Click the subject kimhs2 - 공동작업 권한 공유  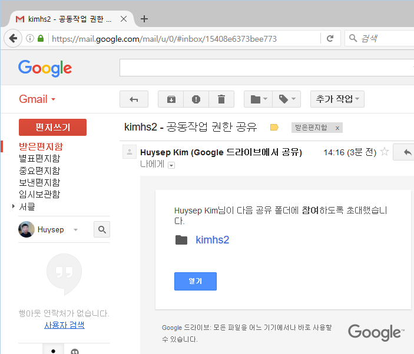pyautogui.click(x=190, y=127)
